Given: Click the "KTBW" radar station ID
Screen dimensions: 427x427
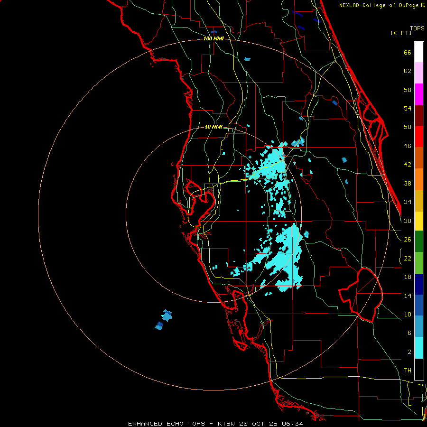Looking at the screenshot, I should [226, 424].
